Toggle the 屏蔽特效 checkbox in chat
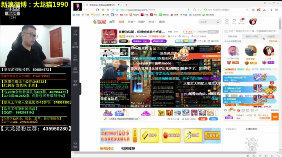Image resolution: width=282 pixels, height=158 pixels. pos(269,110)
